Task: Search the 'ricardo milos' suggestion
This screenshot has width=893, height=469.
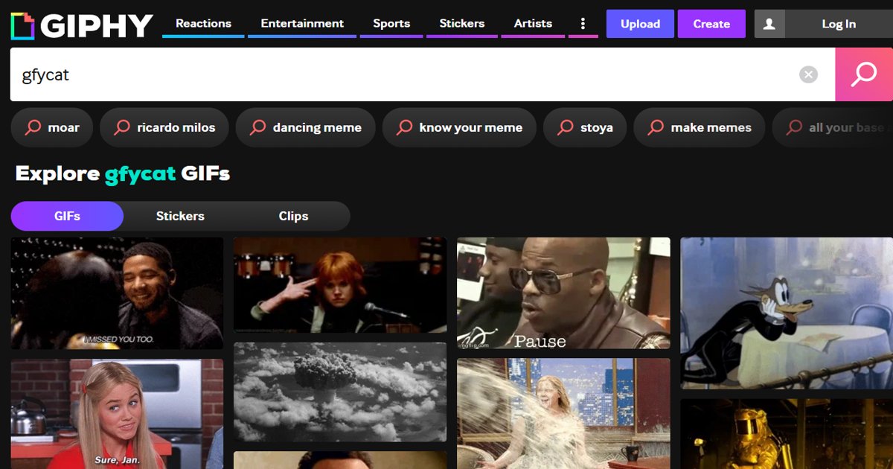Action: (164, 127)
